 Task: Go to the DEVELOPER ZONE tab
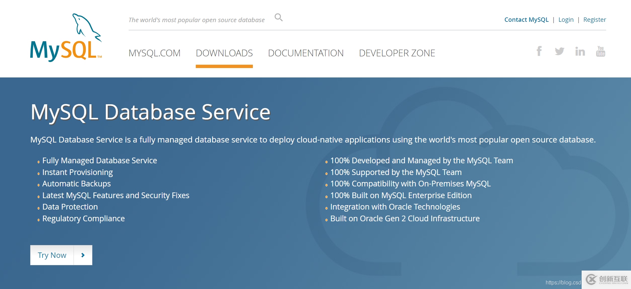(397, 53)
